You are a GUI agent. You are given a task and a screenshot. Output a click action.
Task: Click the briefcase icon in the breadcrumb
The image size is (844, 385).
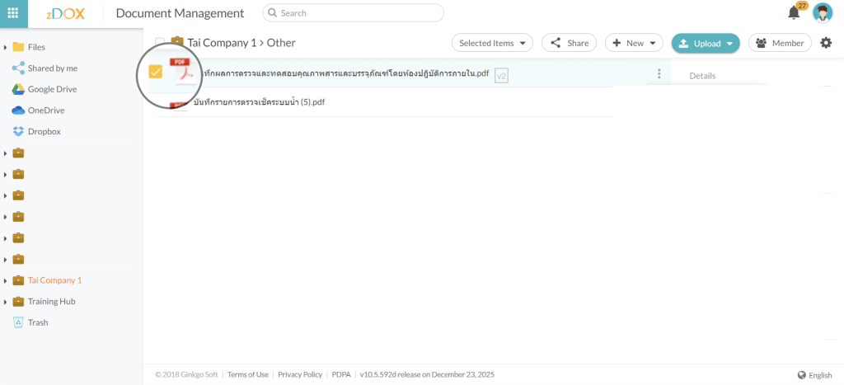177,42
